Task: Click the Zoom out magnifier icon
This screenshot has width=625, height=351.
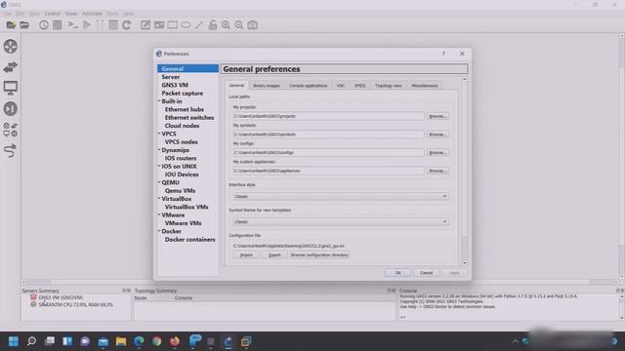Action: [x=238, y=25]
